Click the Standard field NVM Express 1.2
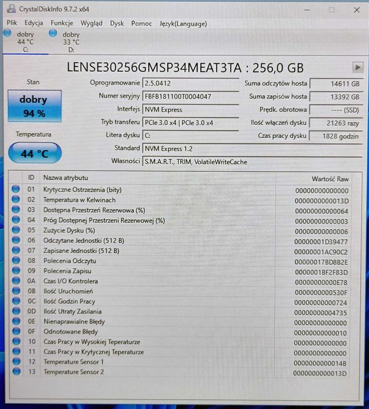 (252, 148)
